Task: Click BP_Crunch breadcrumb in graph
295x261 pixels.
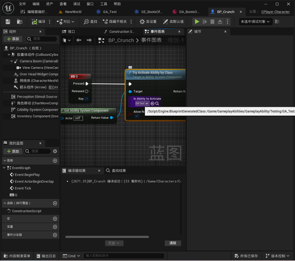Action: [121, 40]
